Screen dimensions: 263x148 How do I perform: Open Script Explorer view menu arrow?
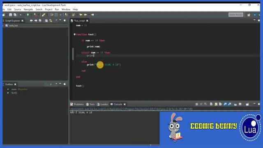point(56,20)
